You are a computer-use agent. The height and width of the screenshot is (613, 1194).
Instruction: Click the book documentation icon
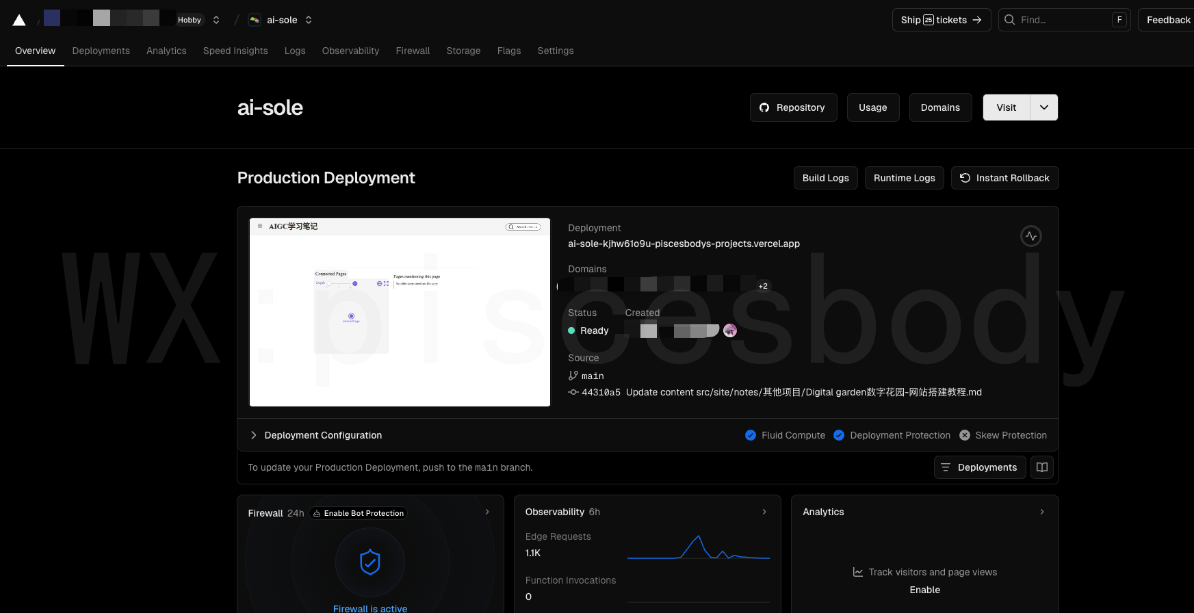click(1041, 467)
